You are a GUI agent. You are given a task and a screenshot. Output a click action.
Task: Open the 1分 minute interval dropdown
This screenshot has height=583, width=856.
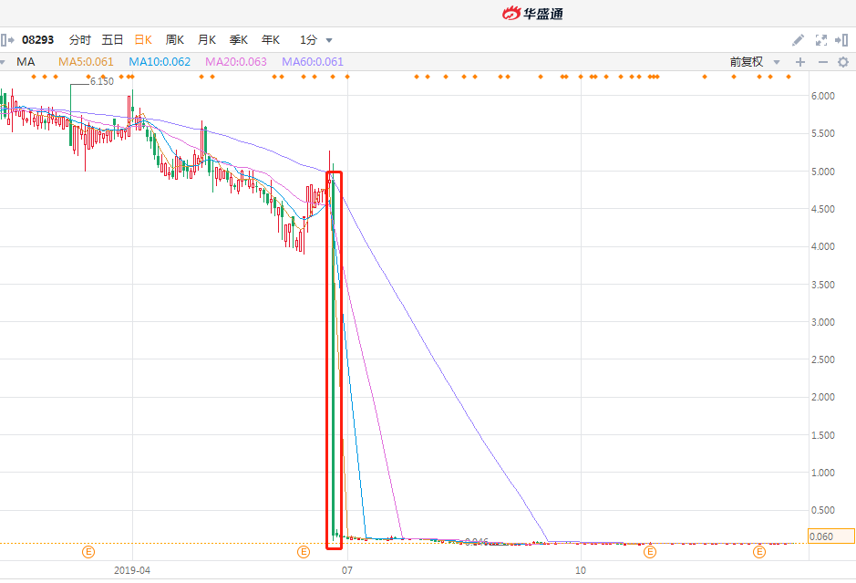[x=316, y=40]
